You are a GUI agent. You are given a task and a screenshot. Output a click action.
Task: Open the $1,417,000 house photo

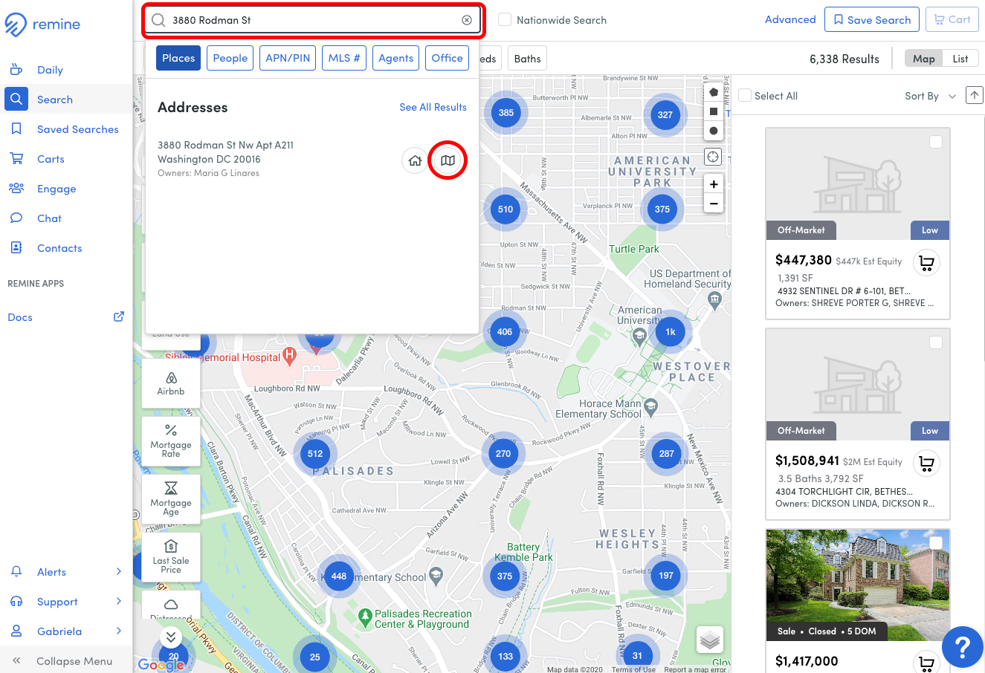pyautogui.click(x=858, y=585)
